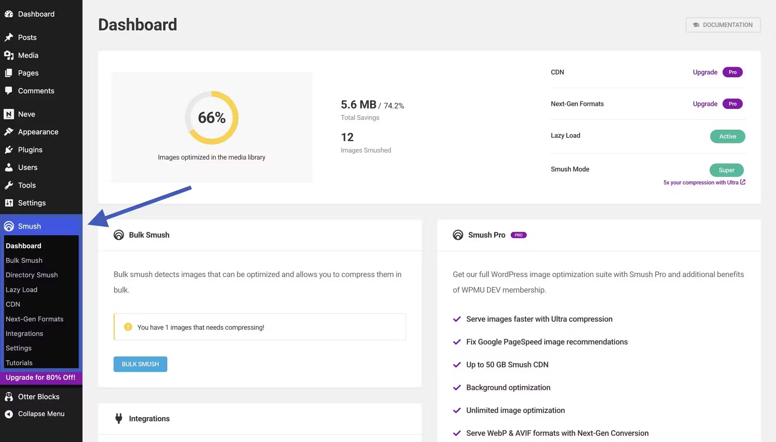Open the Smush plugin icon in sidebar
This screenshot has width=776, height=442.
pos(9,226)
